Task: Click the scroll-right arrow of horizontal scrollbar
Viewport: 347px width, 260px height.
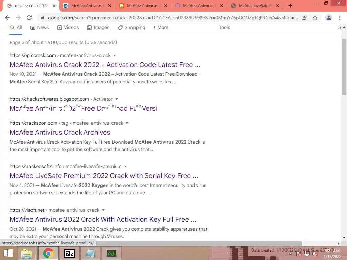Action: coord(339,243)
